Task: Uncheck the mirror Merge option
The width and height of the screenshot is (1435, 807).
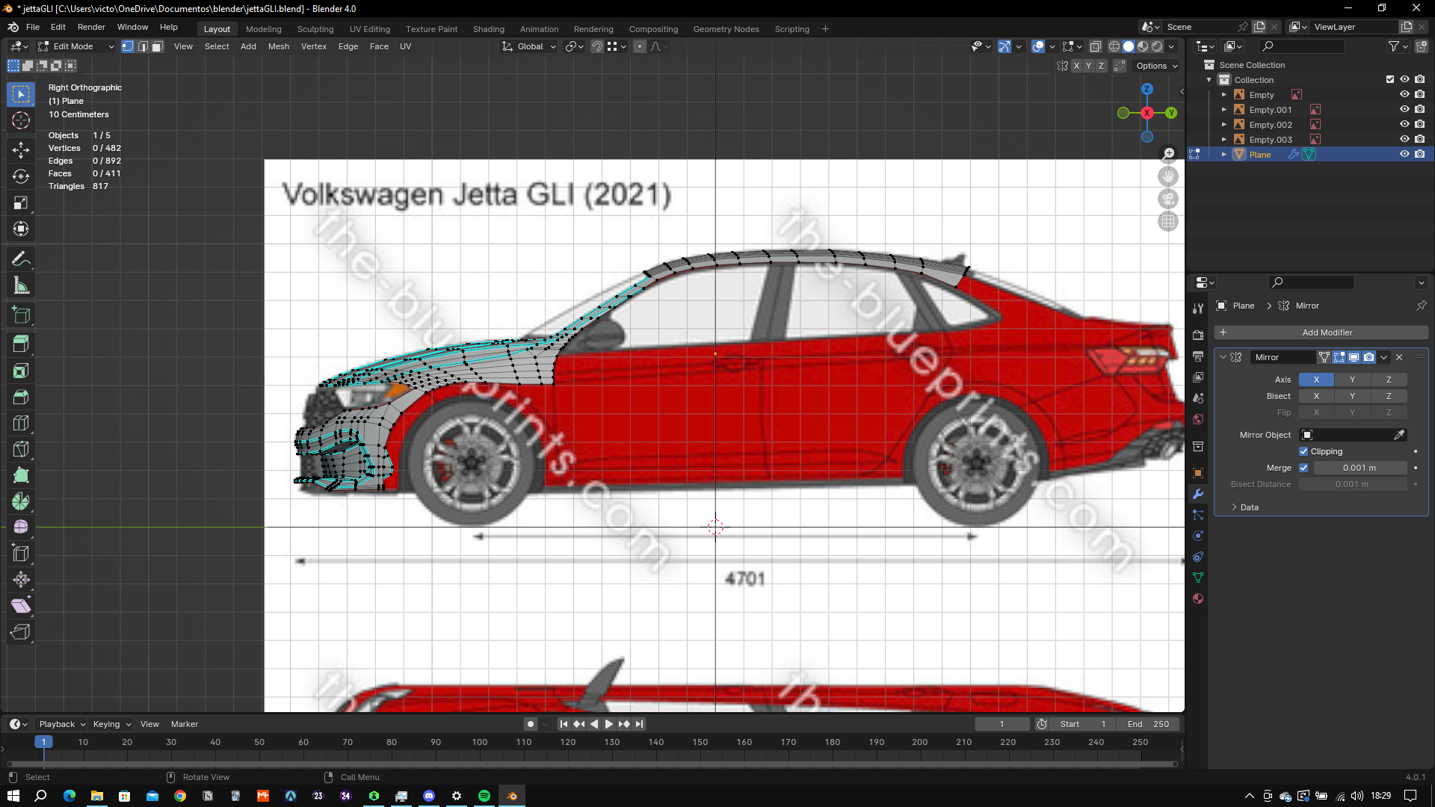Action: [x=1303, y=468]
